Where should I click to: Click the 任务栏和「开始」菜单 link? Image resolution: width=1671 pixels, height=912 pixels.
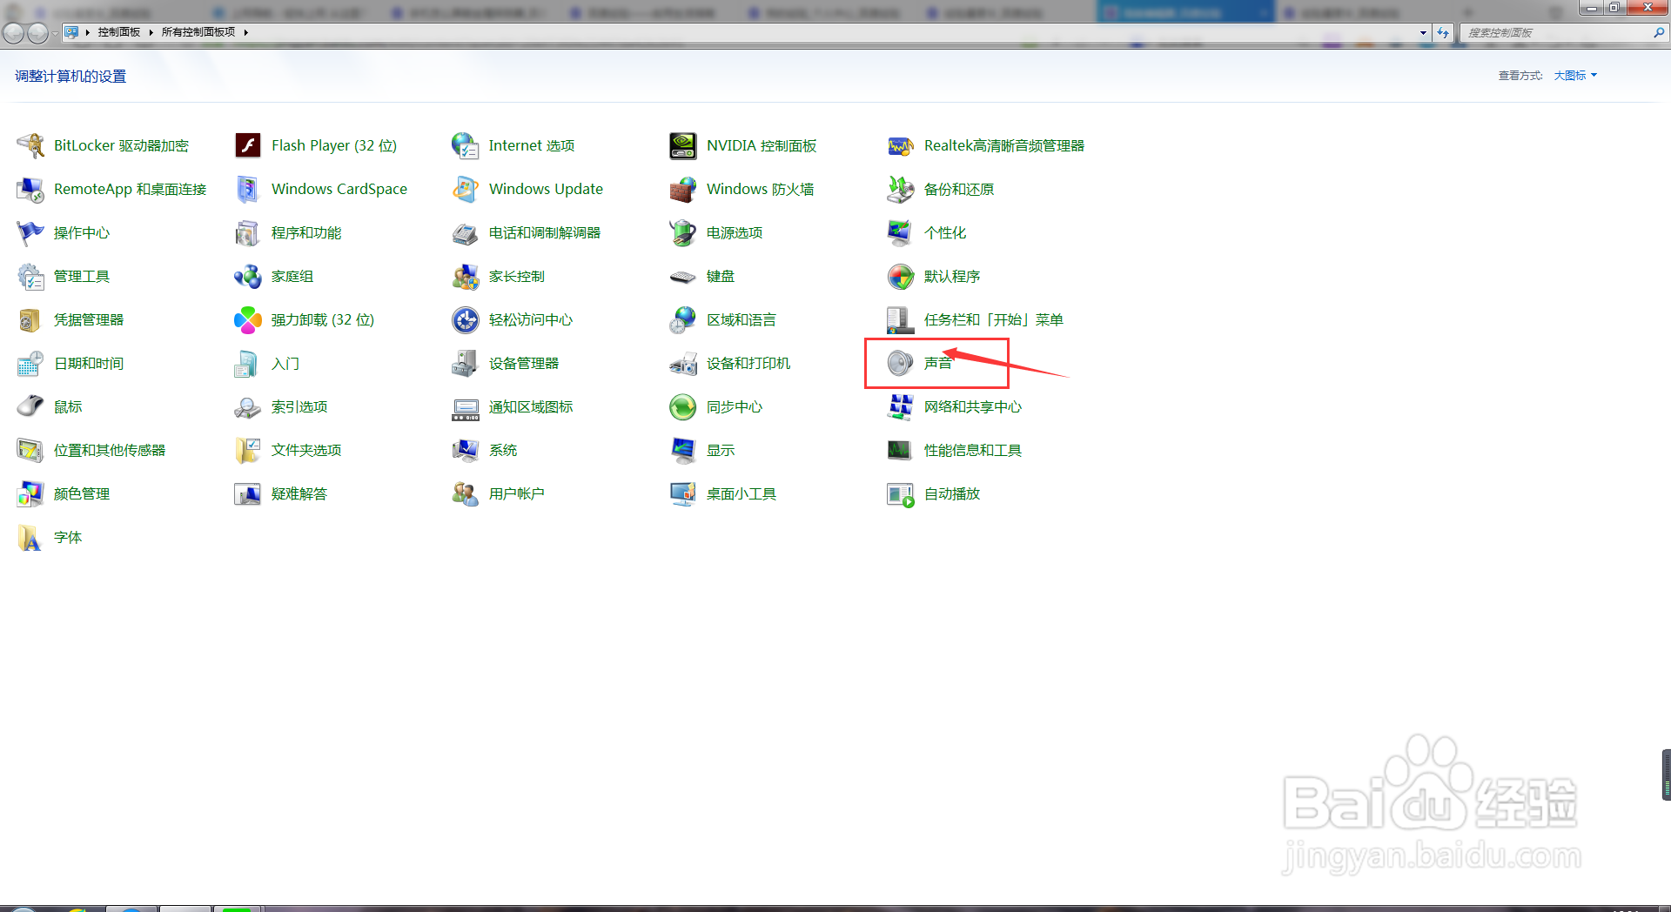pos(994,319)
